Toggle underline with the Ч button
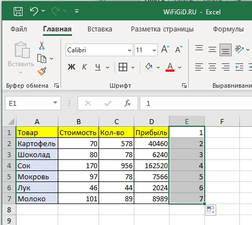This screenshot has height=225, width=252. click(98, 67)
